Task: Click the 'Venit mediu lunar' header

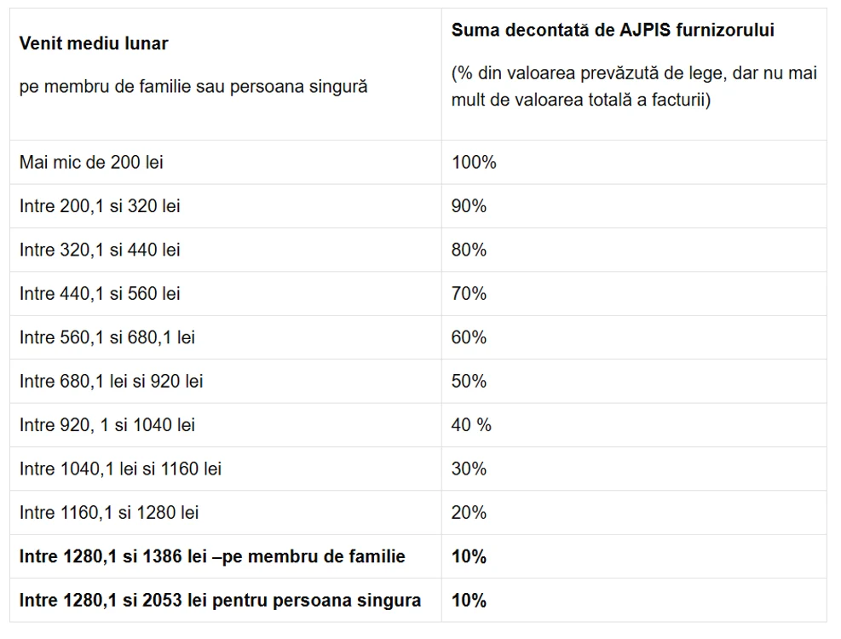Action: (x=94, y=43)
